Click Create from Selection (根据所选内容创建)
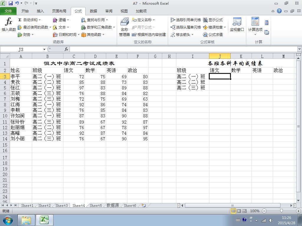The height and width of the screenshot is (226, 302). click(x=149, y=35)
